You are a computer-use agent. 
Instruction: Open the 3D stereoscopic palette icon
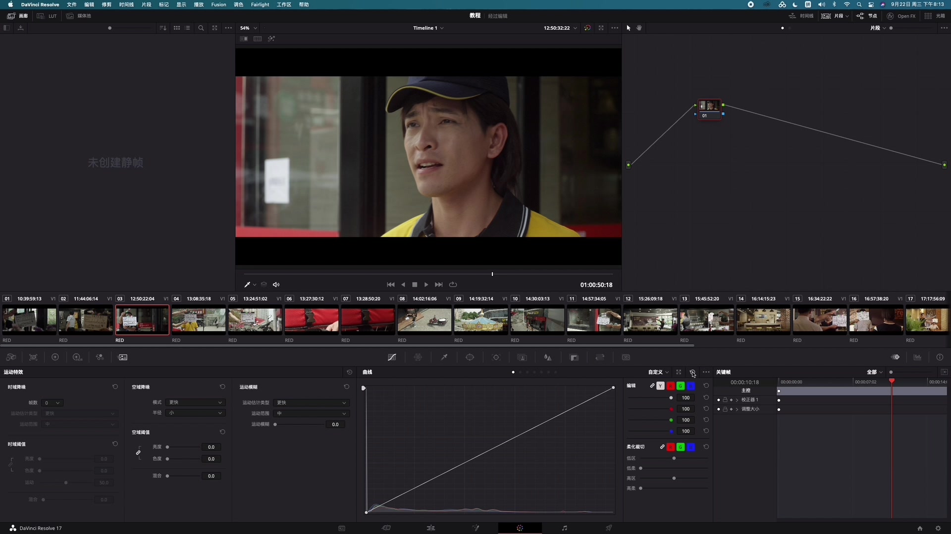coord(626,357)
